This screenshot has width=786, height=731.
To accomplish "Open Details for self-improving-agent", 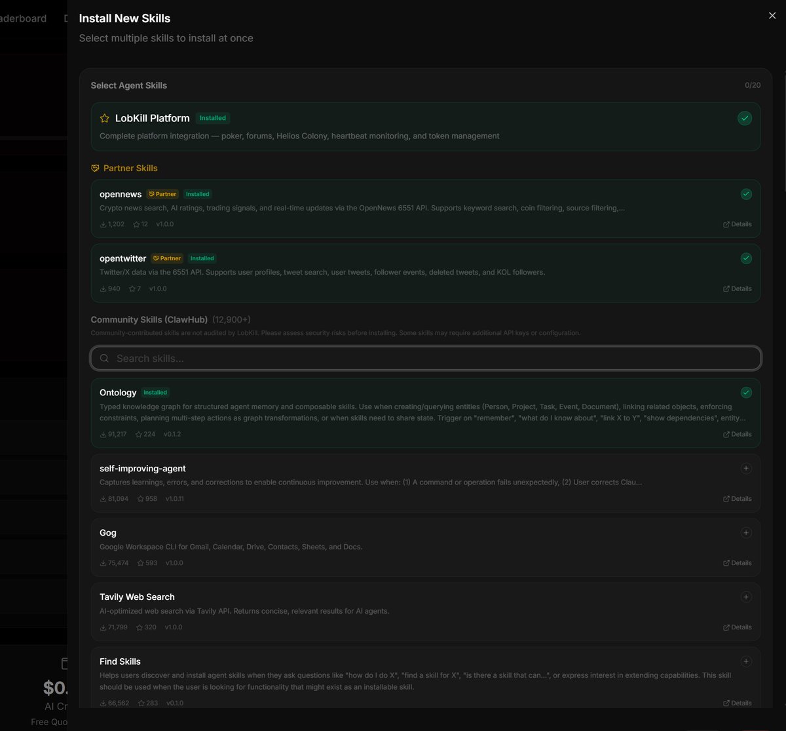I will (738, 499).
